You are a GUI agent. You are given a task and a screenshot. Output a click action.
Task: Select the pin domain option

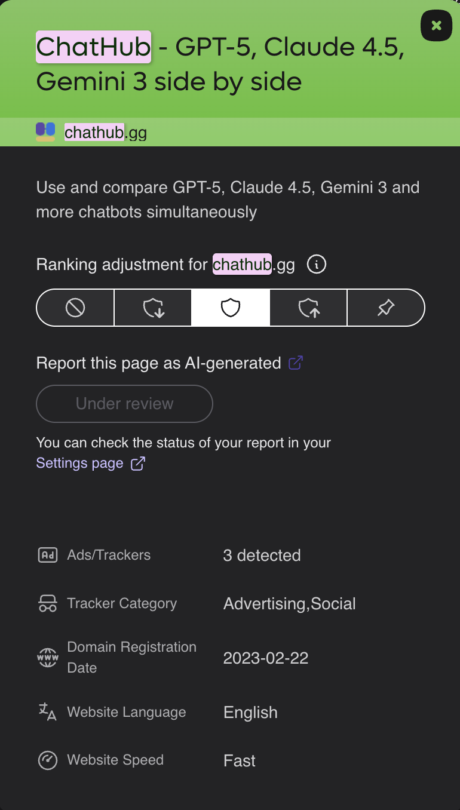[386, 308]
